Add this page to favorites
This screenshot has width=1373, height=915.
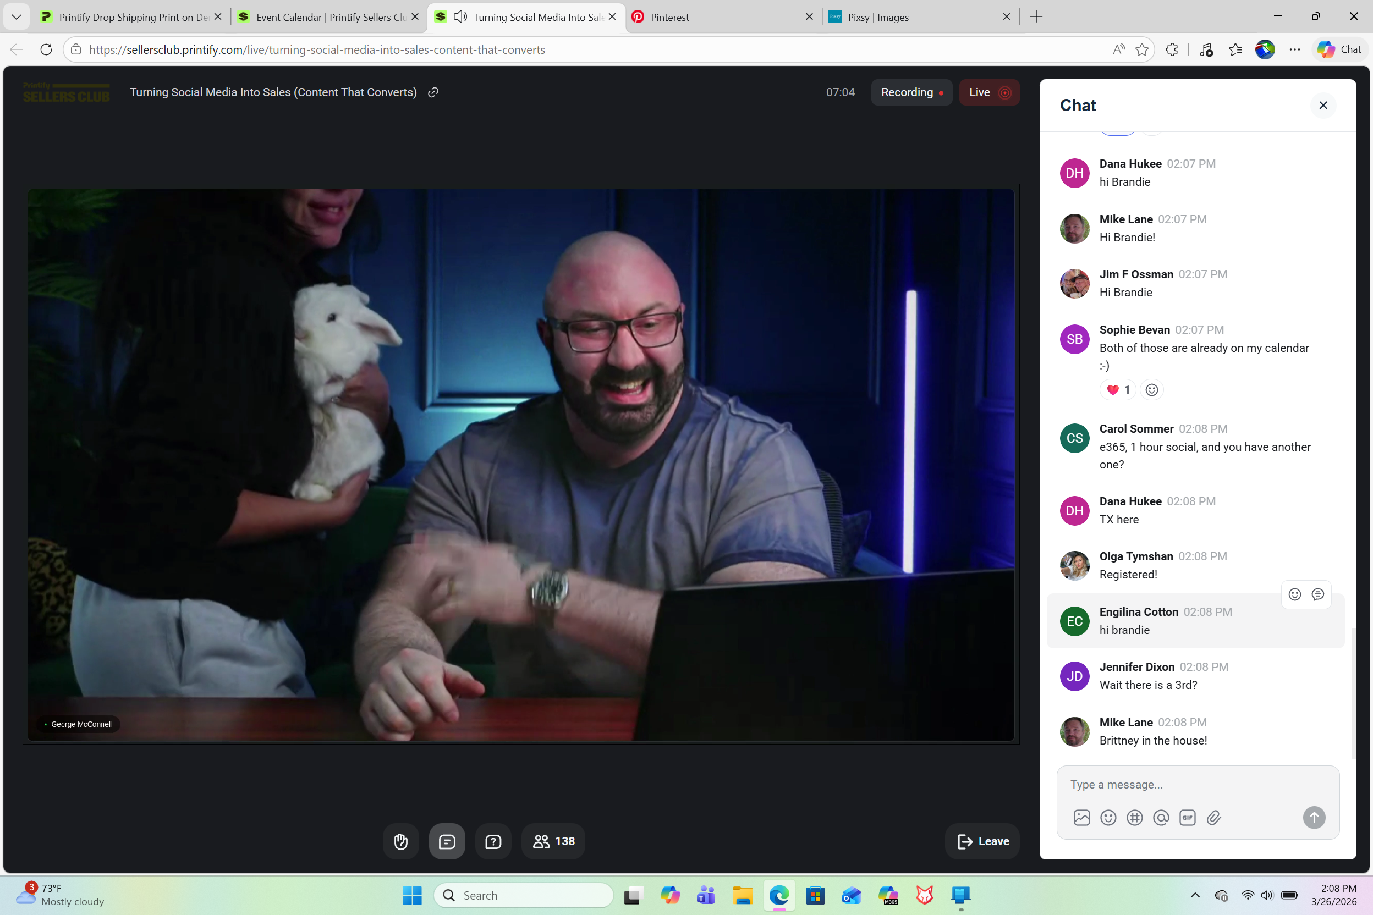point(1142,49)
